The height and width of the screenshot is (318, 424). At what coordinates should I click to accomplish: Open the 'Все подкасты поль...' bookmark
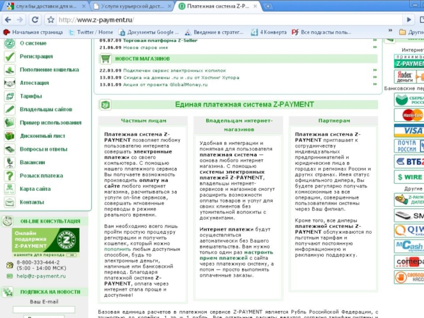click(322, 32)
